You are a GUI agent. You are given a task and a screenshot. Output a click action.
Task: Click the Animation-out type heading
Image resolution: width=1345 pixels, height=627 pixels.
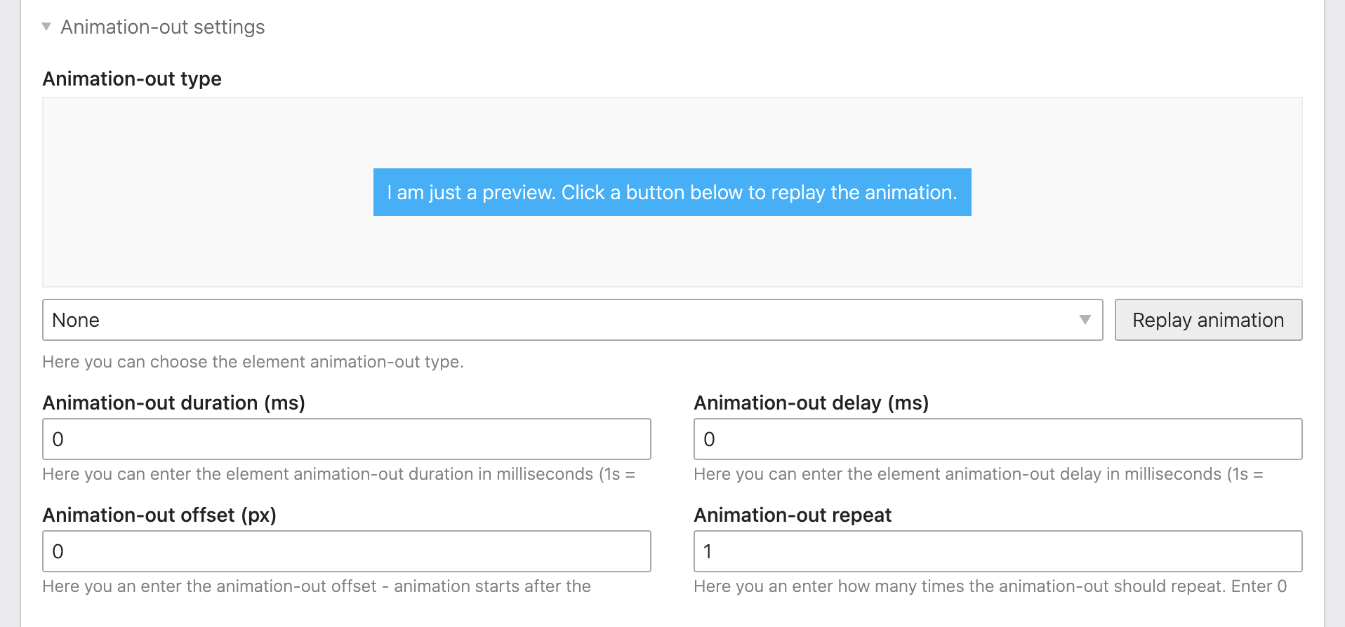132,79
